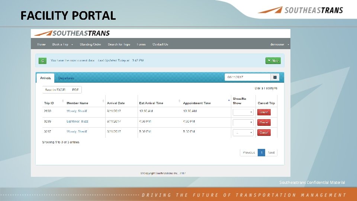This screenshot has width=357, height=201.
Task: Cancel trip 2809
Action: click(264, 112)
